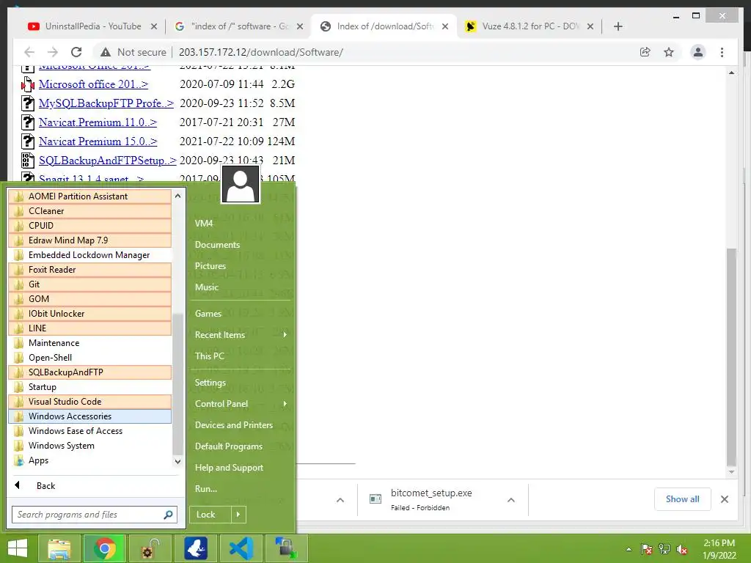The width and height of the screenshot is (751, 563).
Task: Open the Edraw Mind Map 7.9 folder
Action: click(x=90, y=240)
